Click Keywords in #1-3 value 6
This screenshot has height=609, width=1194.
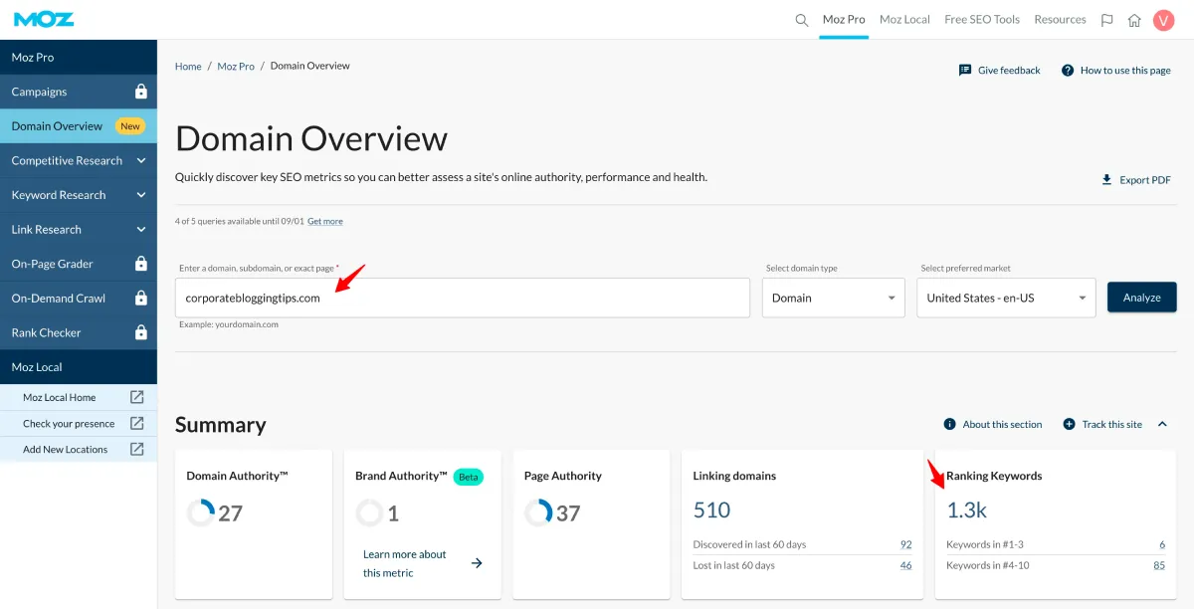pyautogui.click(x=1162, y=544)
